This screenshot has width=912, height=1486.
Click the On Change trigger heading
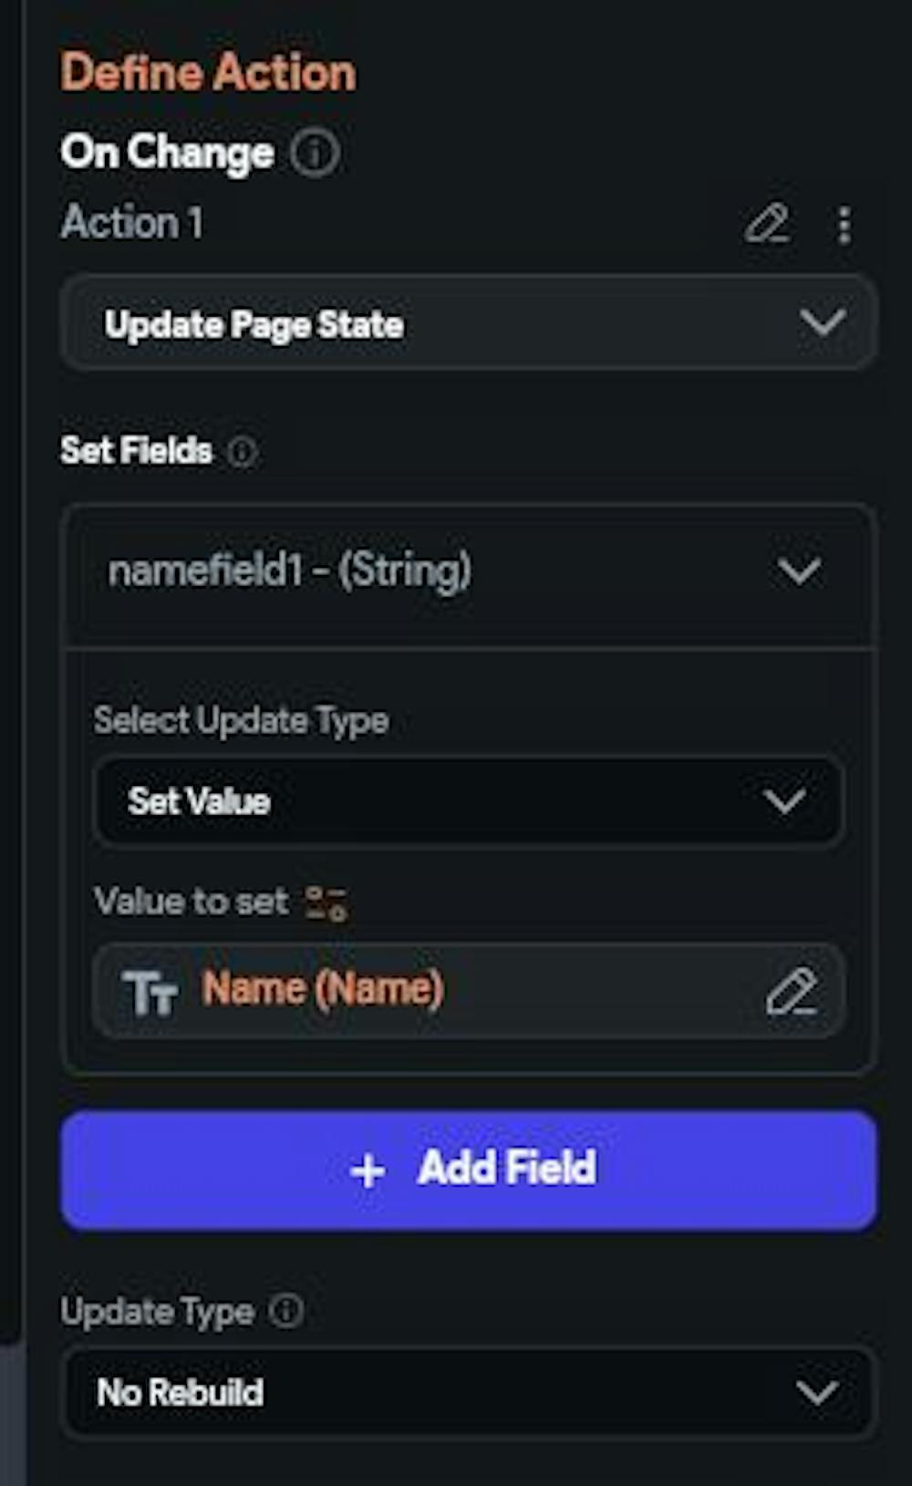(167, 152)
